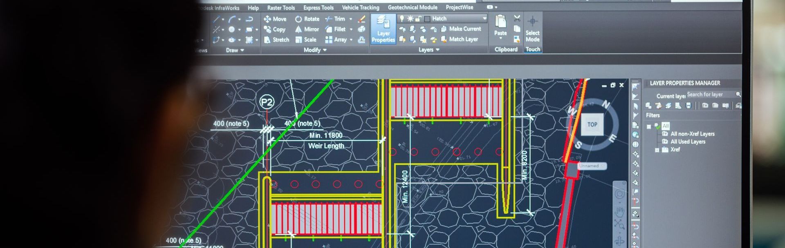Screen dimensions: 785x248
Task: Choose the Copy tool in Modify panel
Action: coord(275,29)
